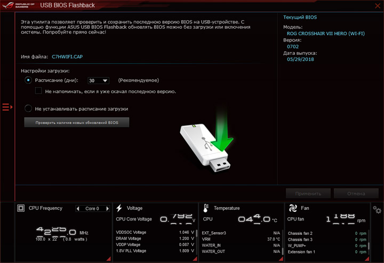Click the CPU fan rpm reading
Image resolution: width=384 pixels, height=263 pixels.
346,219
